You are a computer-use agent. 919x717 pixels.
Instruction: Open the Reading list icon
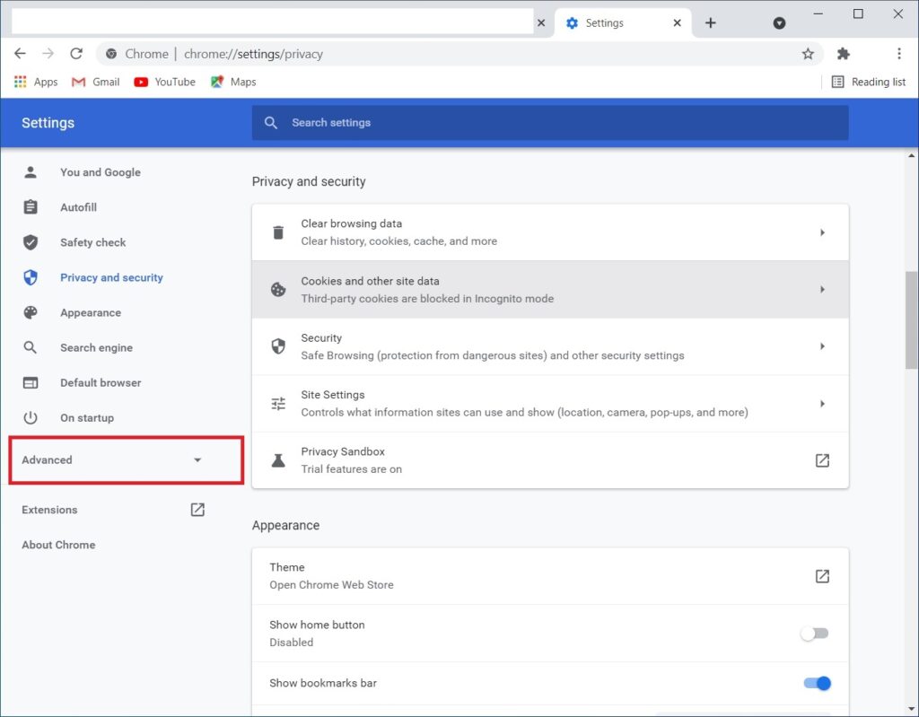click(x=837, y=82)
